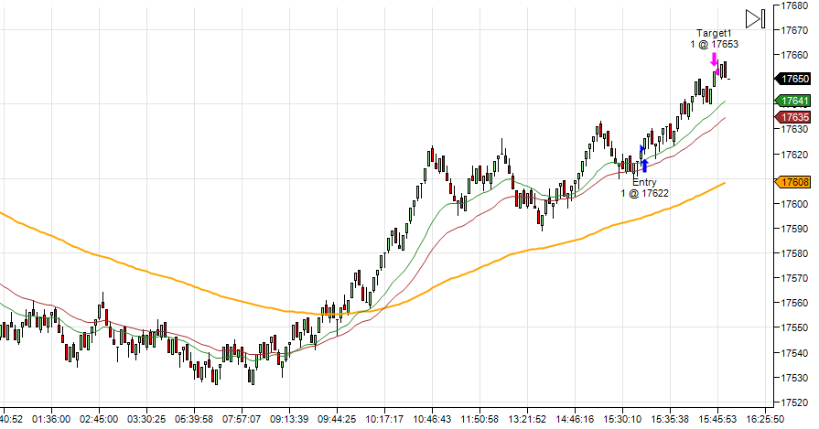Click the 11:50:58 time axis label
Screen dimensions: 819x429
click(x=480, y=419)
